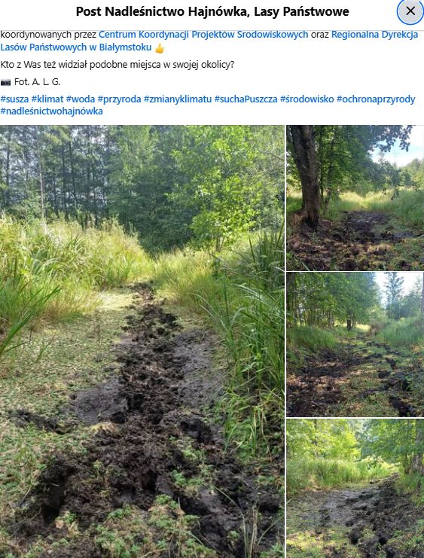Image resolution: width=424 pixels, height=558 pixels.
Task: Click the #klimat hashtag
Action: [47, 99]
